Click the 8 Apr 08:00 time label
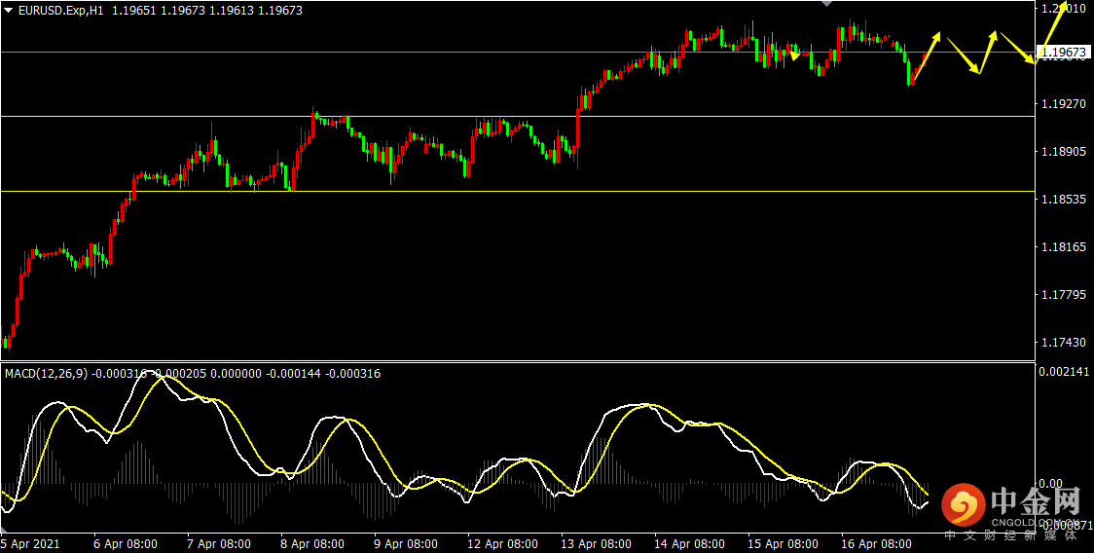1094x553 pixels. pyautogui.click(x=311, y=543)
